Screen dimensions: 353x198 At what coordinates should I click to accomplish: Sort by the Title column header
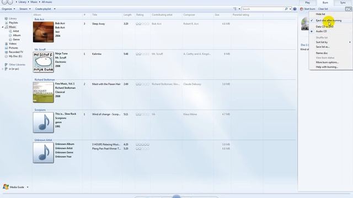pos(94,15)
